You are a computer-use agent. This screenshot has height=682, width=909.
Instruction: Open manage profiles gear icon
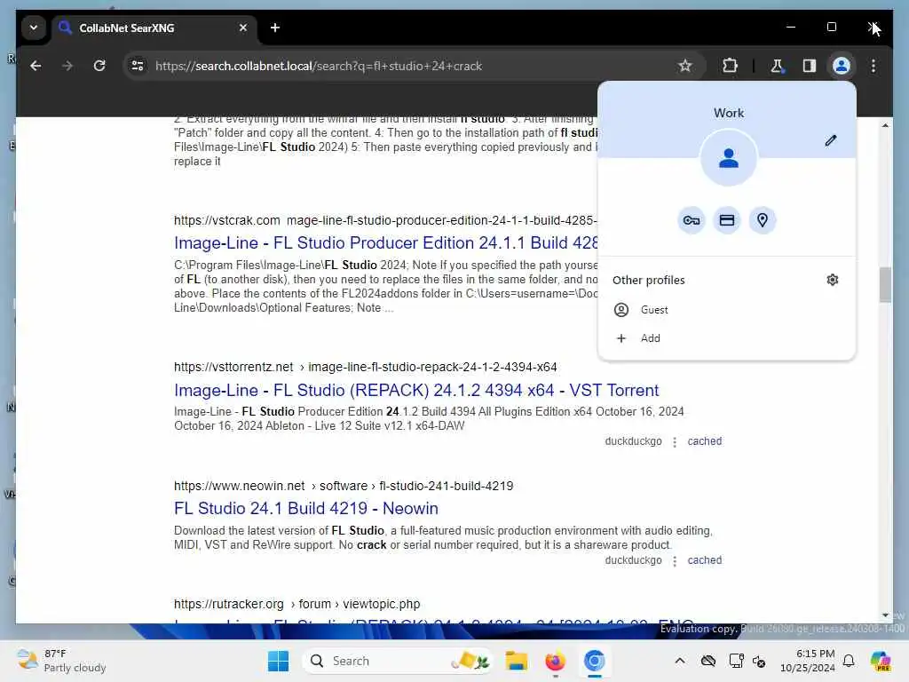coord(833,280)
